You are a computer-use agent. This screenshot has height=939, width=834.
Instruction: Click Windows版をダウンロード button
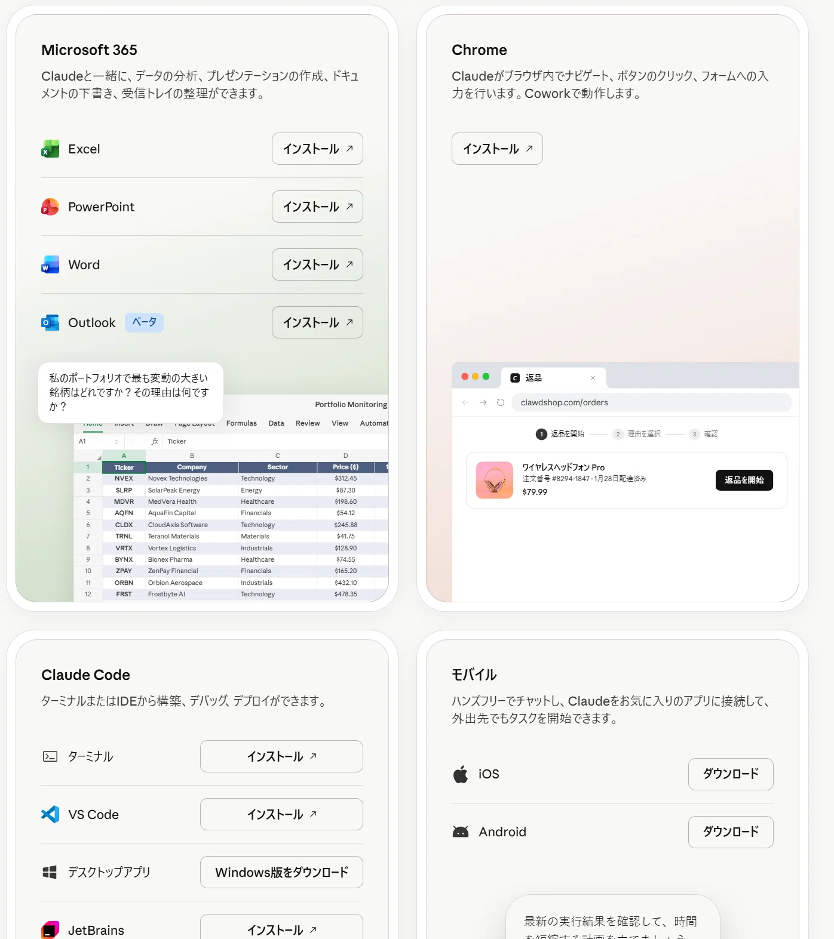pos(281,872)
